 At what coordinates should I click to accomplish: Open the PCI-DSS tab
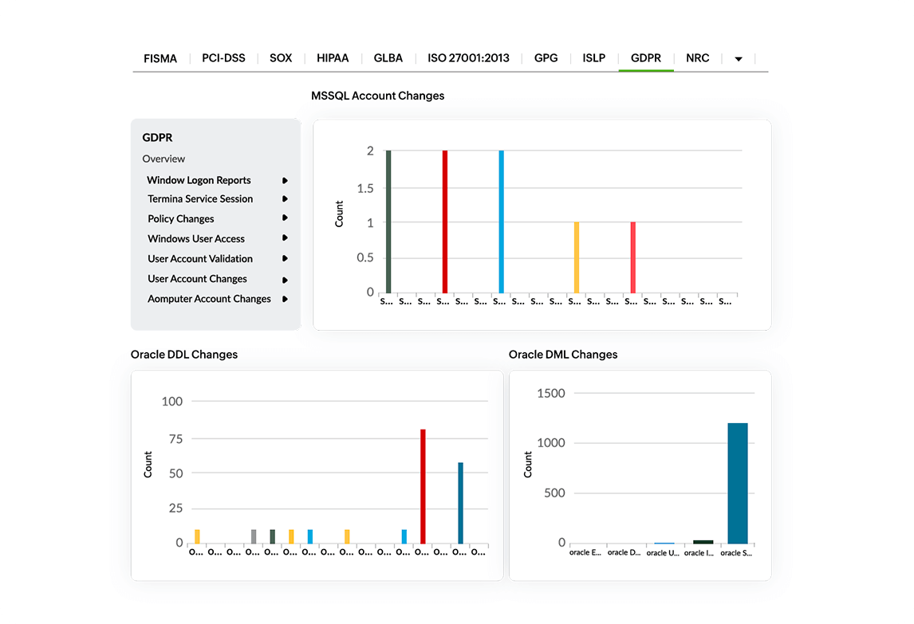(223, 58)
